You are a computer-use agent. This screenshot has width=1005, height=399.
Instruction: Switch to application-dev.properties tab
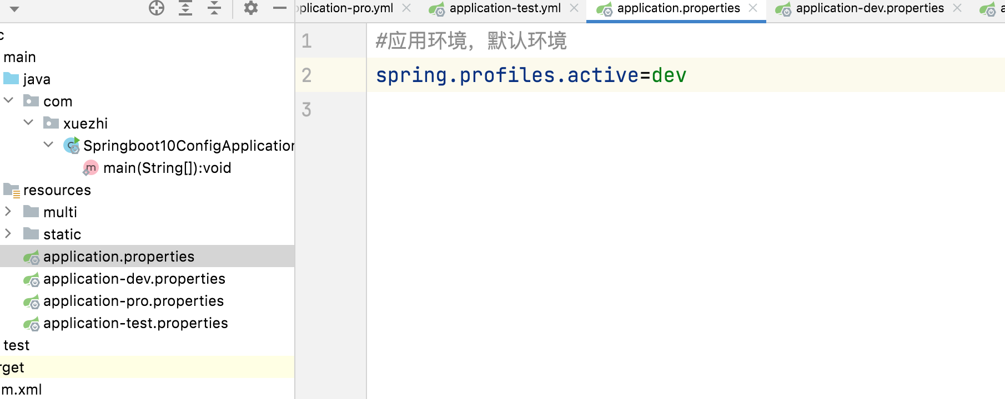tap(869, 8)
